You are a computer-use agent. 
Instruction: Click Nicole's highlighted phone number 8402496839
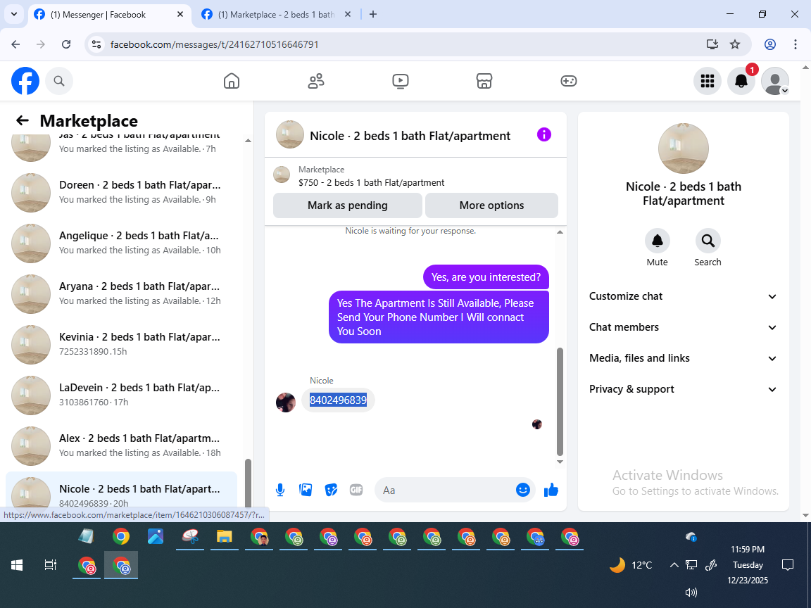pos(338,400)
